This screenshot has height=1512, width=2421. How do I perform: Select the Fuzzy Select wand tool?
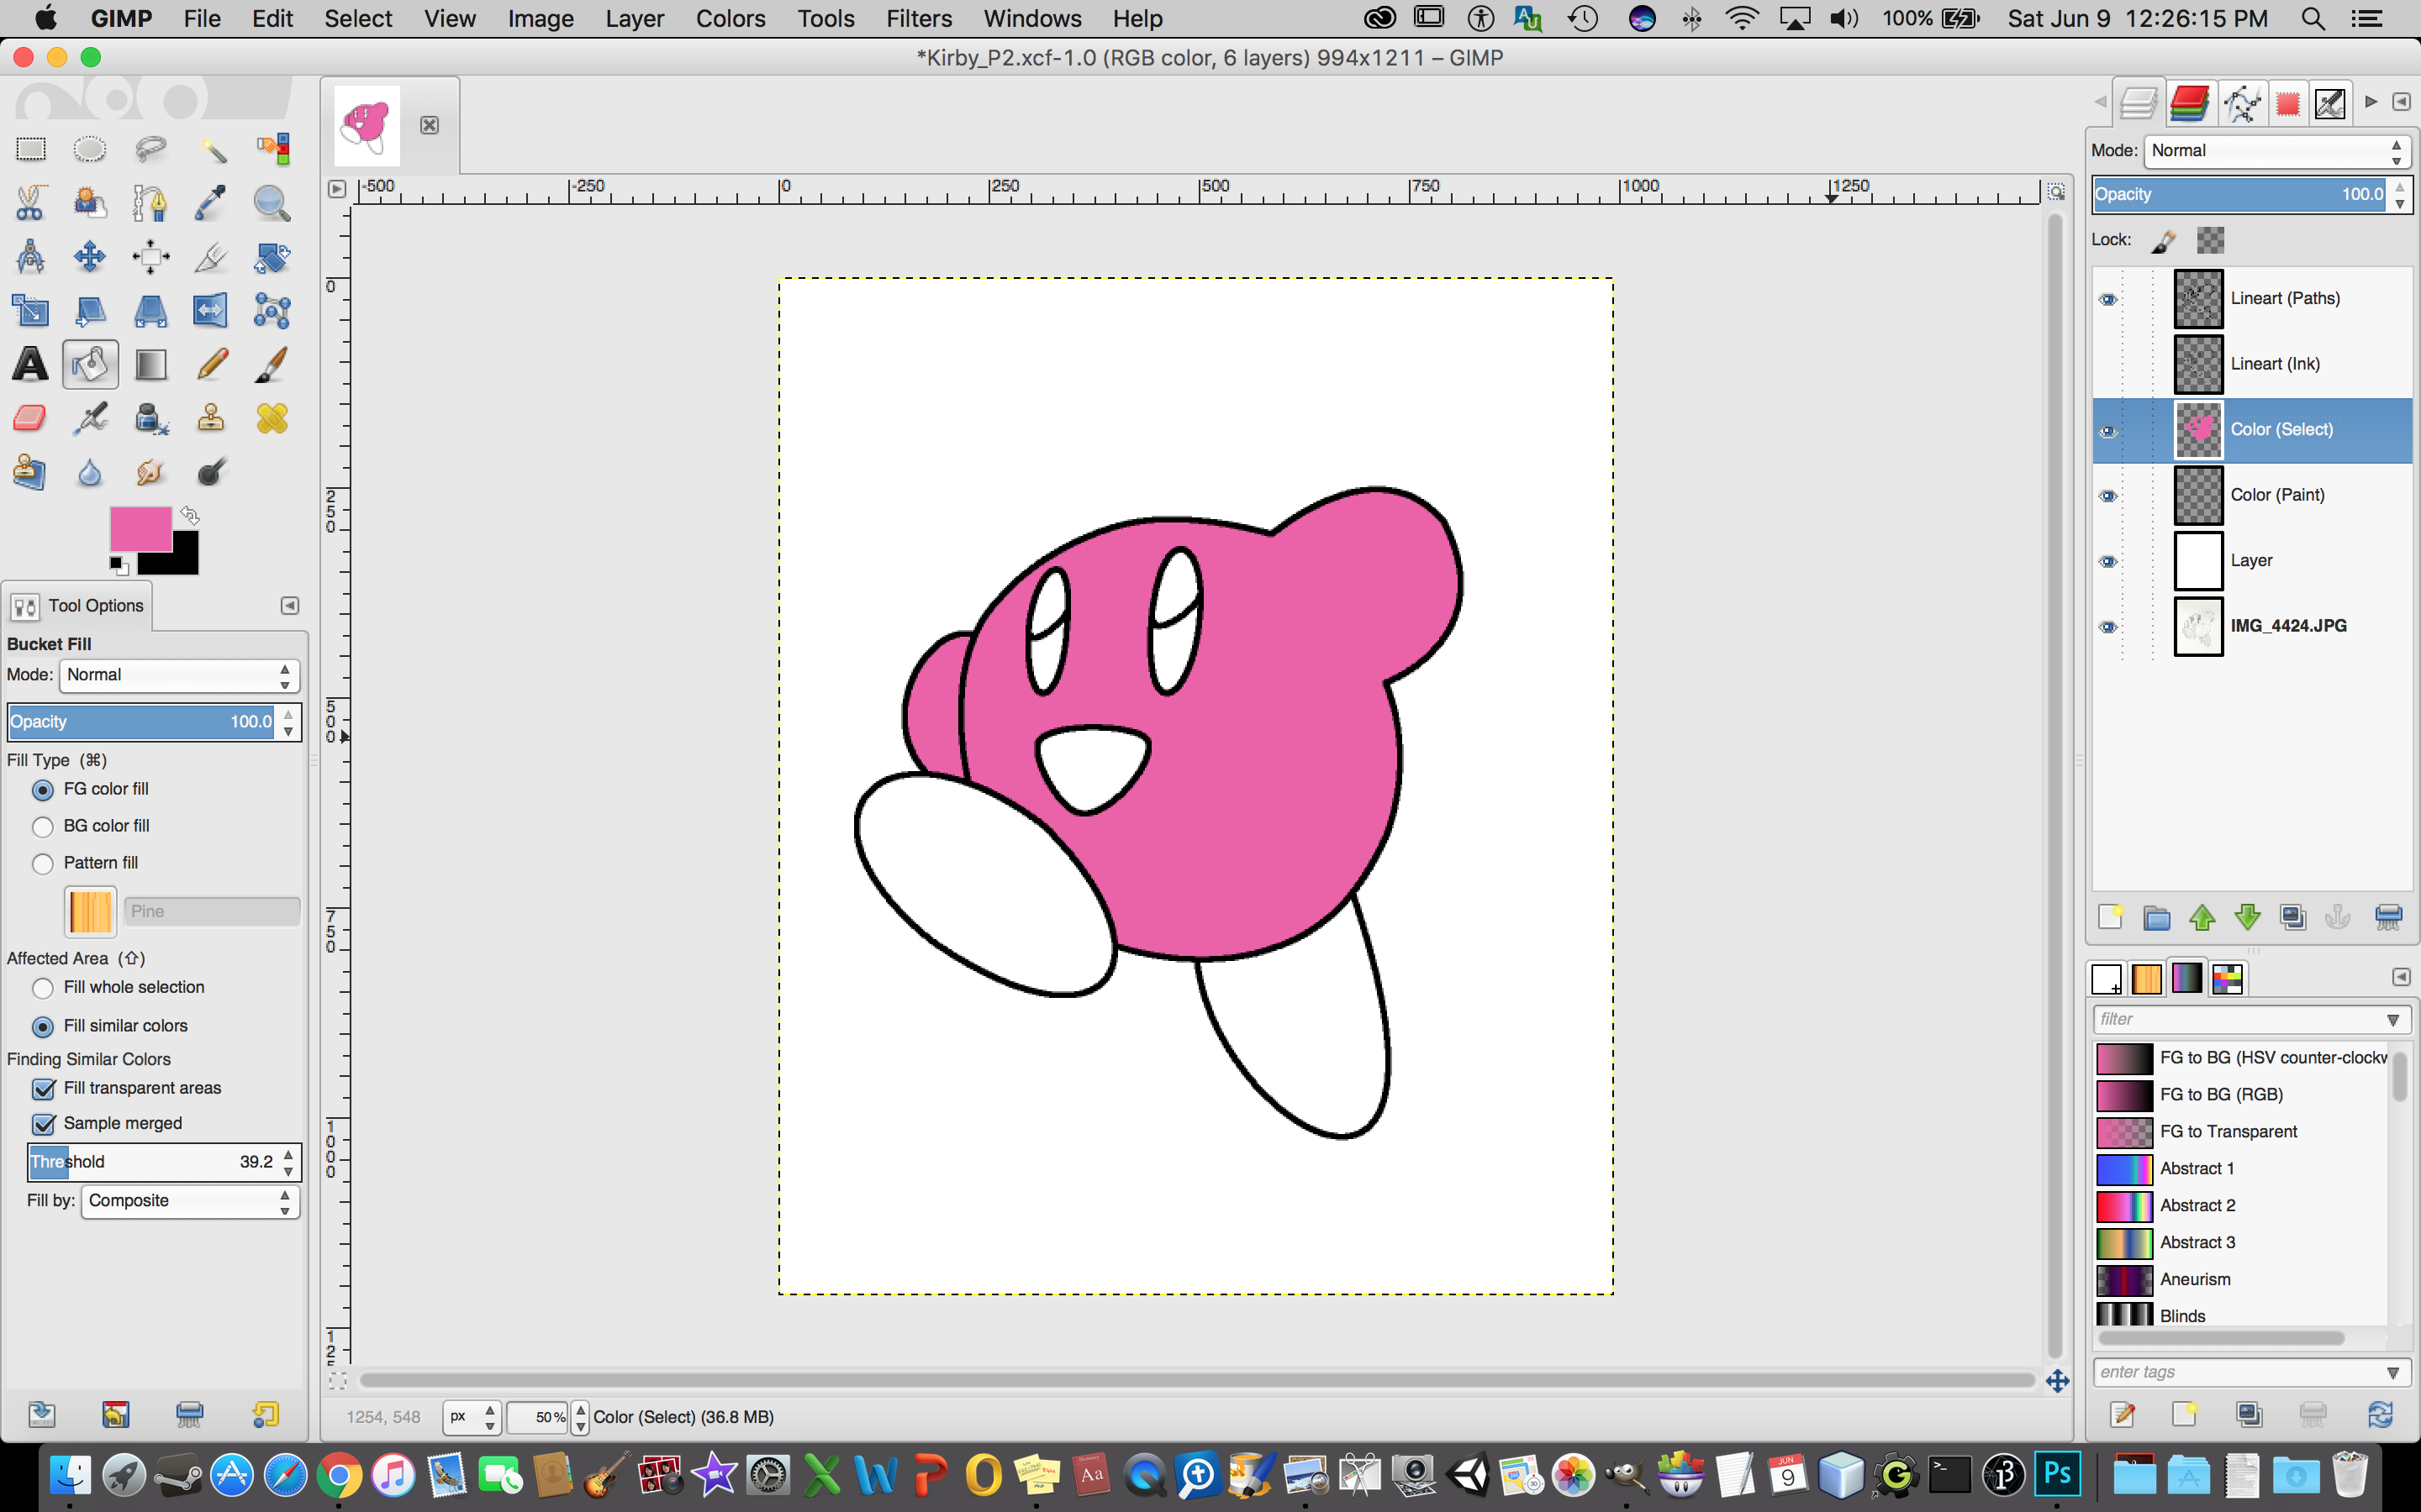(x=211, y=149)
